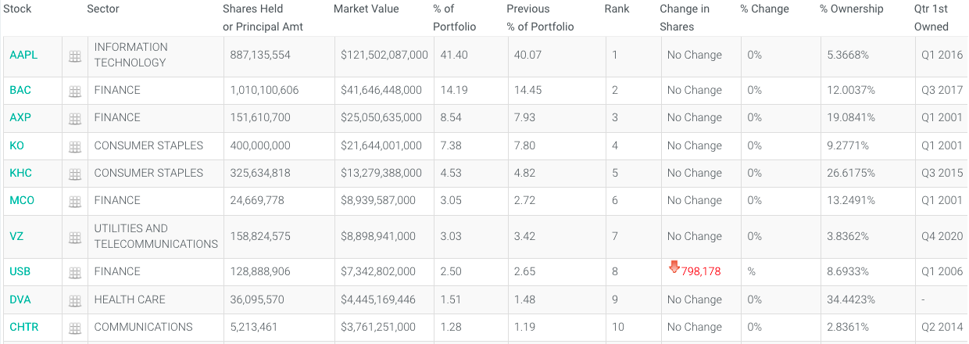Viewport: 969px width, 344px height.
Task: Select the -798,178 change in shares value
Action: (701, 271)
